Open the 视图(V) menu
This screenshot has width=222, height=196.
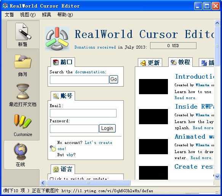(28, 15)
